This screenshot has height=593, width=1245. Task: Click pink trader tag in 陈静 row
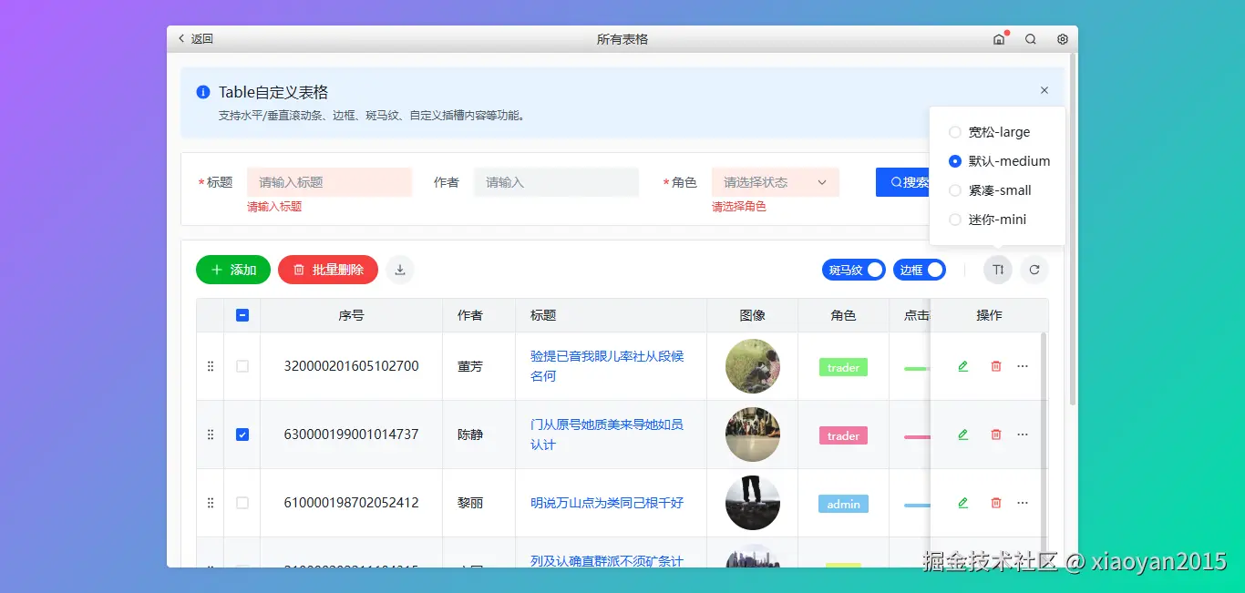coord(843,435)
